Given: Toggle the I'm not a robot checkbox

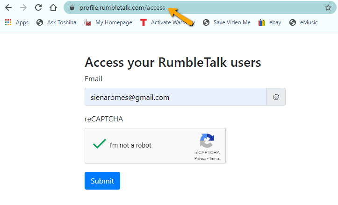Looking at the screenshot, I should 99,145.
